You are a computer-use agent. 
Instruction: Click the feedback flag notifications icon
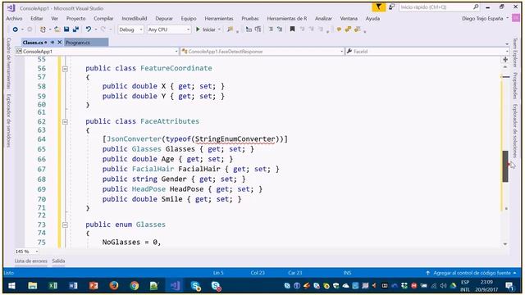[378, 7]
